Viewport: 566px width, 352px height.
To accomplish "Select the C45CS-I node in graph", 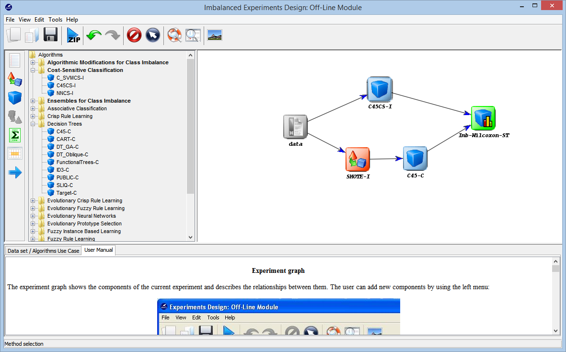I will [x=380, y=89].
